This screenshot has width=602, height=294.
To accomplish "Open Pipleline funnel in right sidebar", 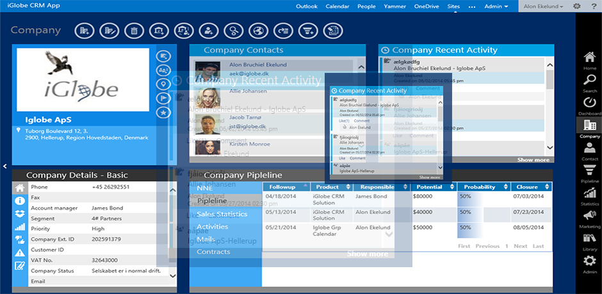I will pos(590,174).
